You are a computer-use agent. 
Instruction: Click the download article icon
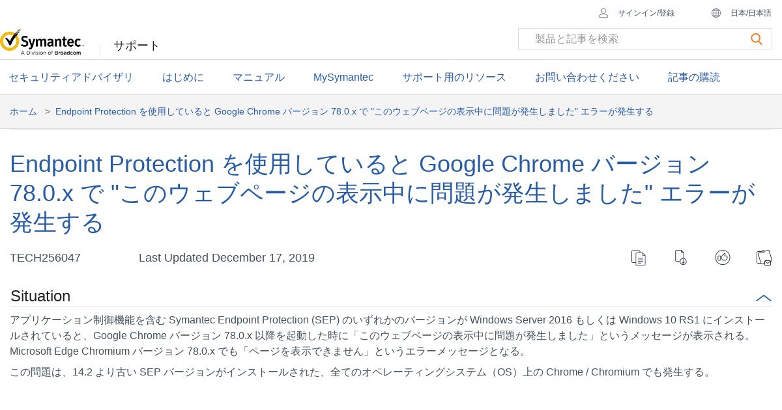(680, 258)
